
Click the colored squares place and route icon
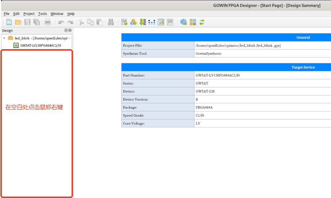(193, 22)
